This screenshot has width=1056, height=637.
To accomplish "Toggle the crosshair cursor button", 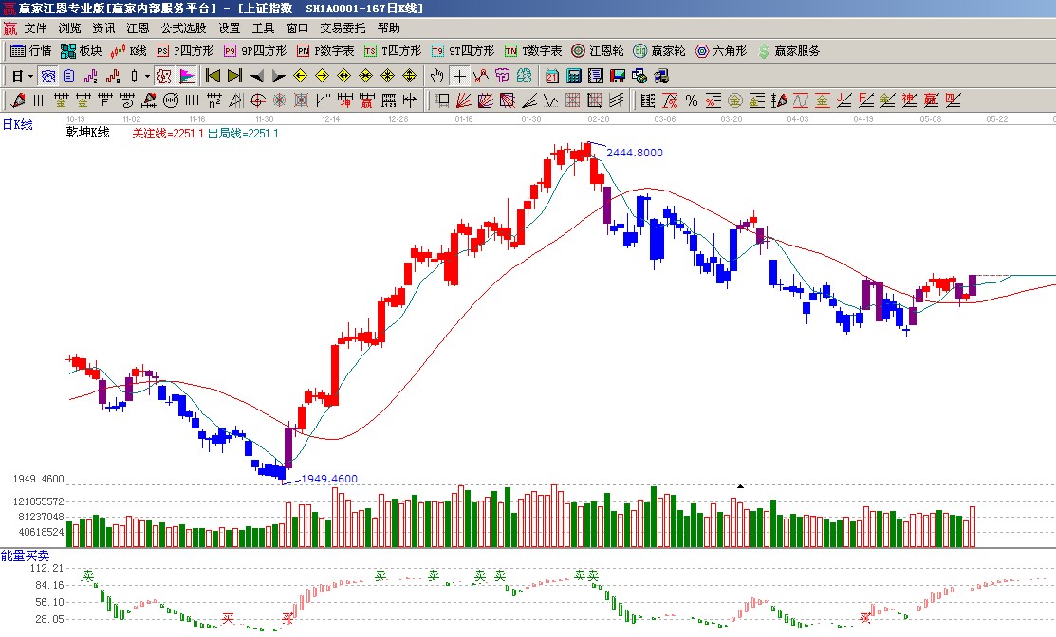I will point(459,76).
